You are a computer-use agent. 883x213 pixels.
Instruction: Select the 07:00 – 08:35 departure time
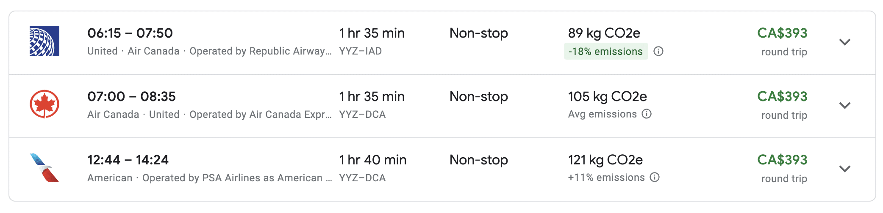click(x=131, y=96)
